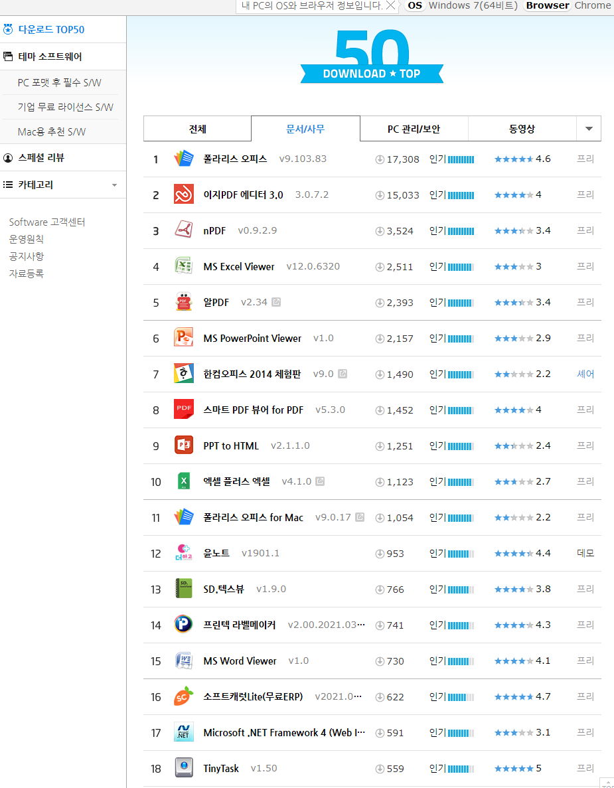This screenshot has width=614, height=788.
Task: Click the 한컴오피스 2014 체험판 icon
Action: point(183,374)
